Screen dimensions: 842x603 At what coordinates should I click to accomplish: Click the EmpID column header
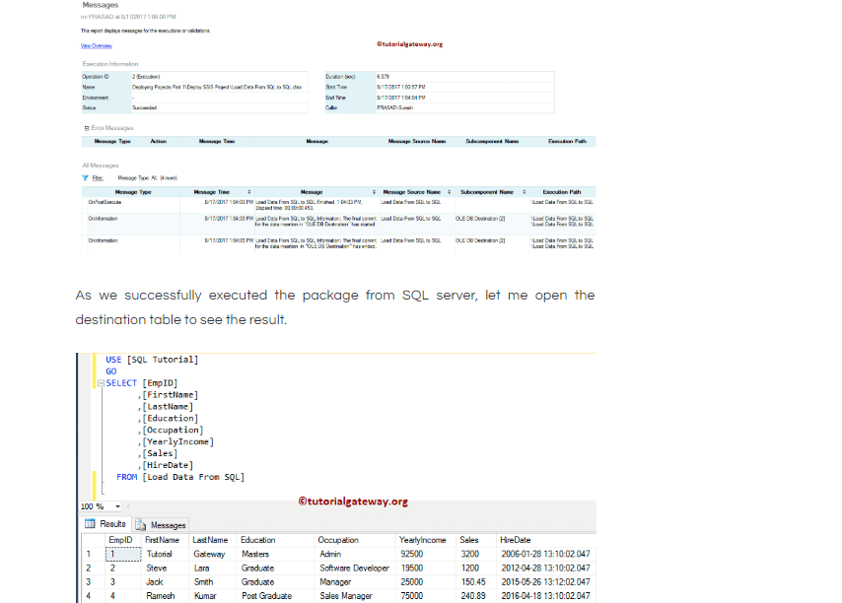(x=120, y=540)
